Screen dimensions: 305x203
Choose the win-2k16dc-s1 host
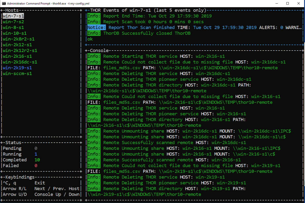pos(20,62)
